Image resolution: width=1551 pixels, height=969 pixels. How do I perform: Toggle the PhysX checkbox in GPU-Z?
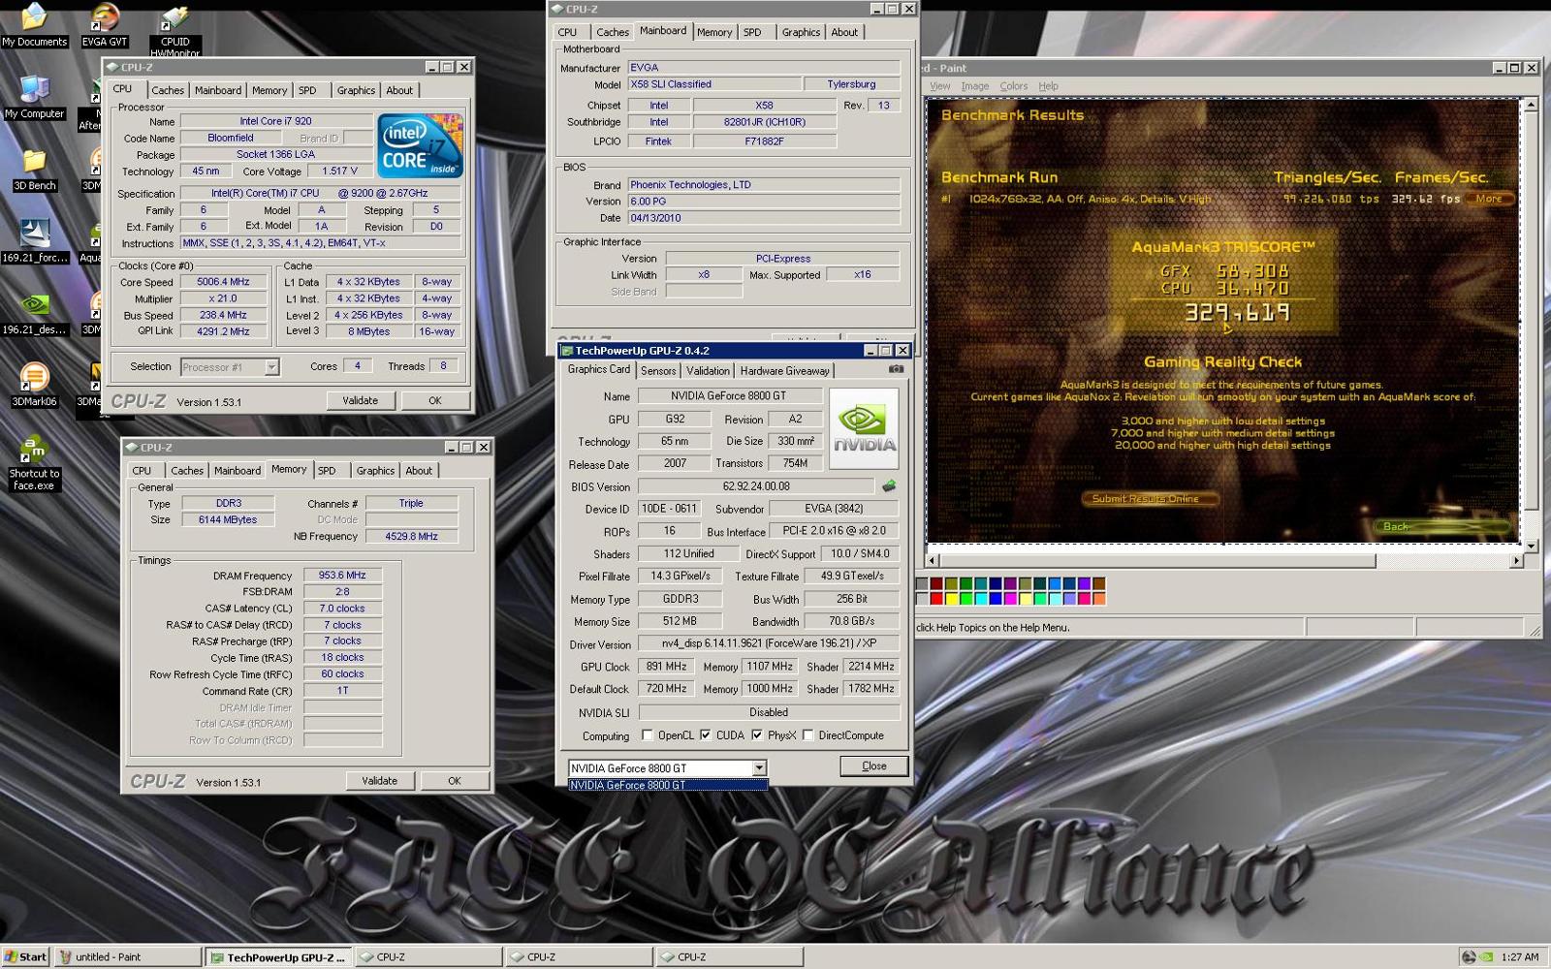[756, 735]
